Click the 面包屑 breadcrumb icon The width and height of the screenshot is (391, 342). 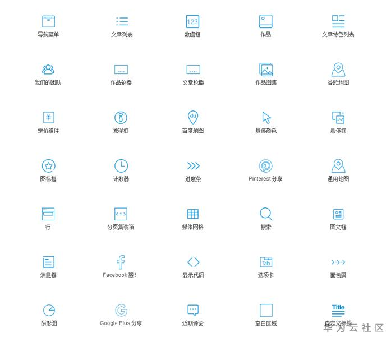(x=338, y=262)
